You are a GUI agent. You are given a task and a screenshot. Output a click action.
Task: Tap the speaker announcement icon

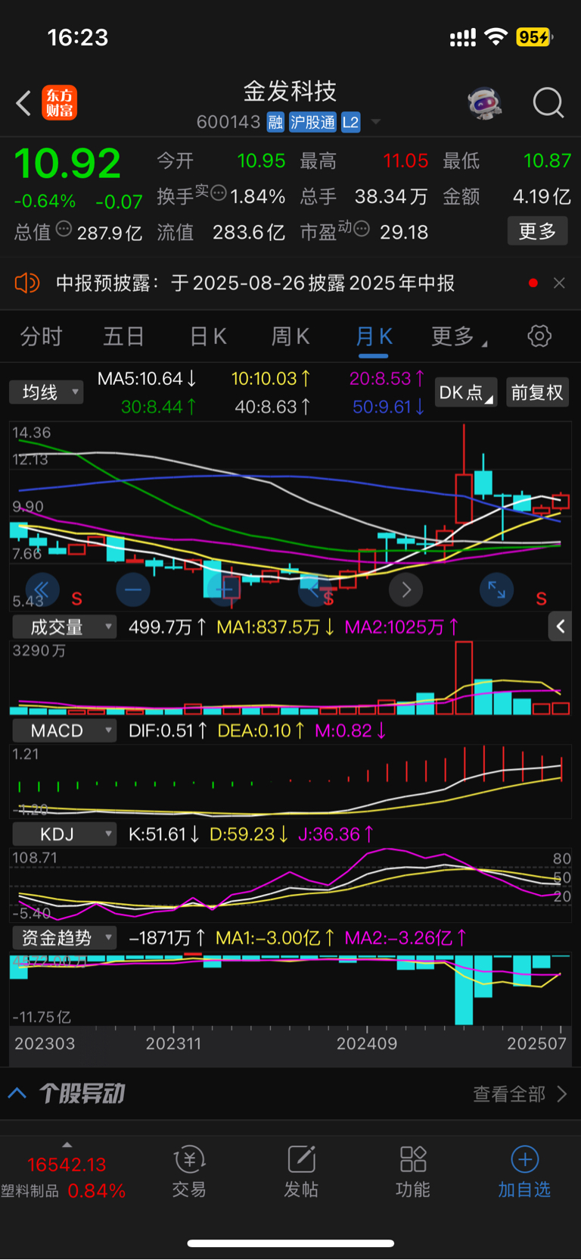click(27, 283)
